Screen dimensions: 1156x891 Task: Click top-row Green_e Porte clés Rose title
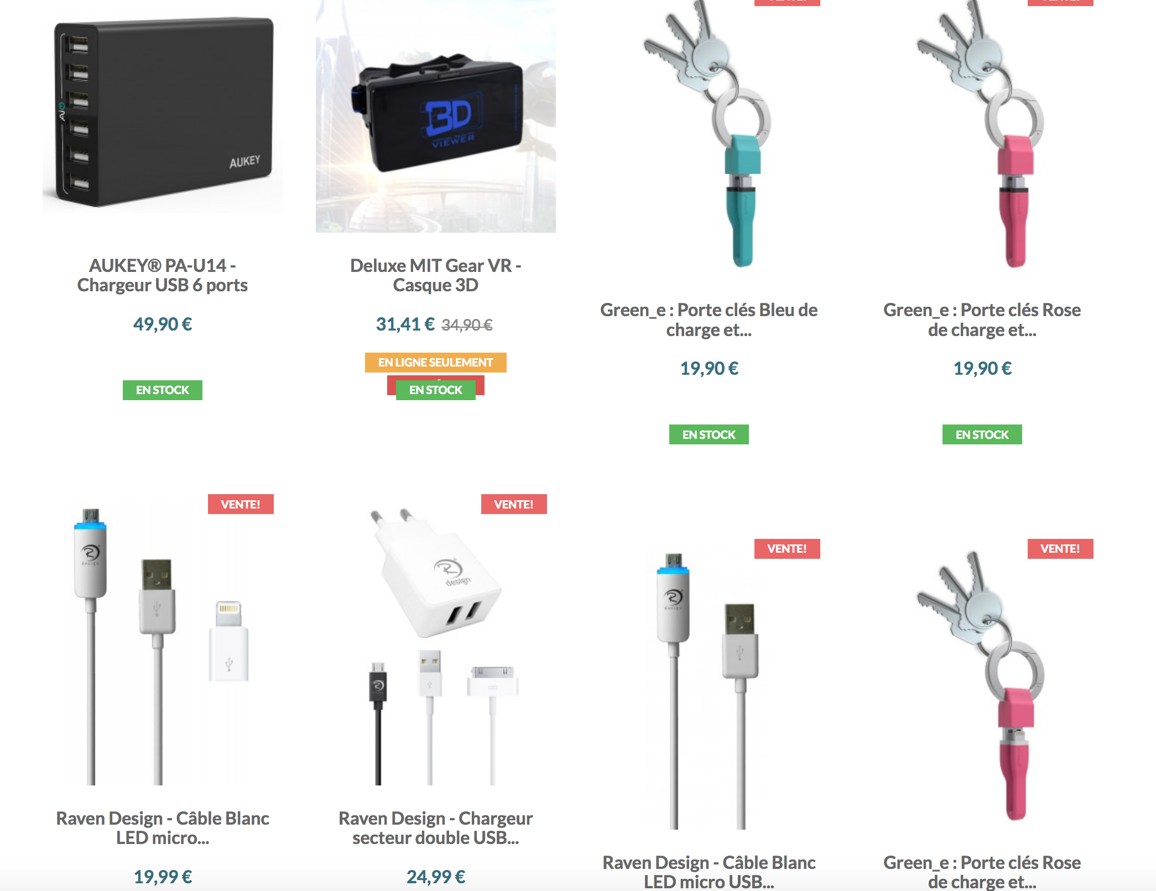coord(982,319)
